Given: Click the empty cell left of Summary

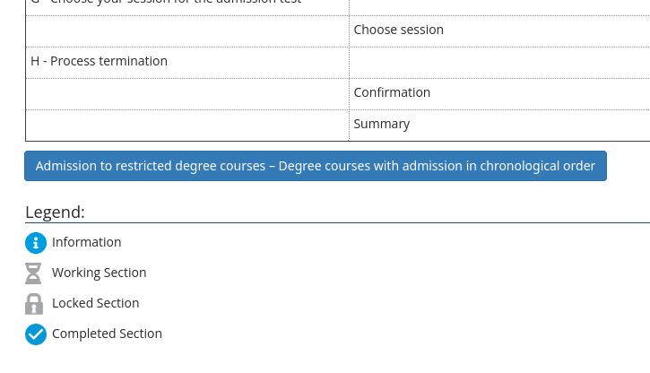Looking at the screenshot, I should 186,124.
